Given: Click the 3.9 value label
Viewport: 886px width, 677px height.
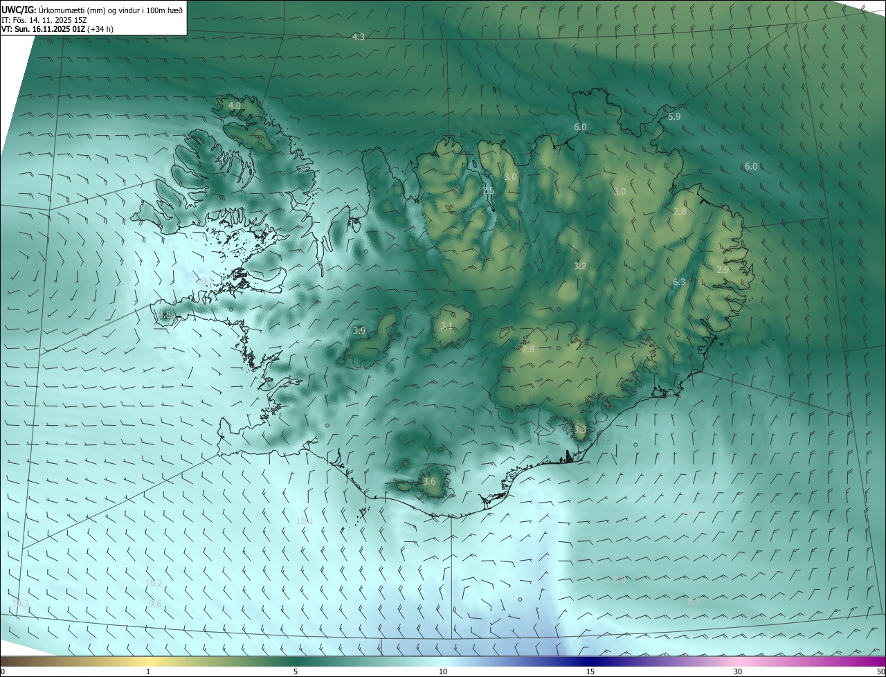Looking at the screenshot, I should 359,331.
